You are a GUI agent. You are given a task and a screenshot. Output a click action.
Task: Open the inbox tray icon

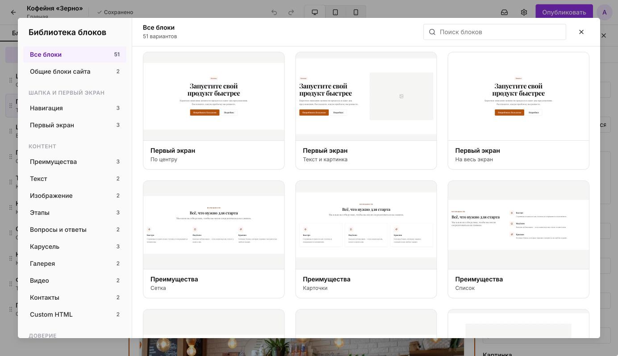tap(504, 12)
